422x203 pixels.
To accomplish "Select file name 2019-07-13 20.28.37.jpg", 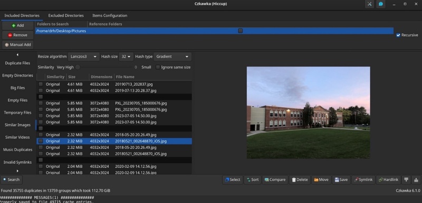I will pos(136,91).
